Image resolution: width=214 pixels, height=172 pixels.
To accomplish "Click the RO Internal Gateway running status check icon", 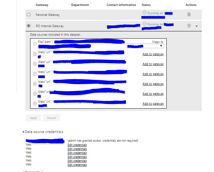I will pos(145,24).
